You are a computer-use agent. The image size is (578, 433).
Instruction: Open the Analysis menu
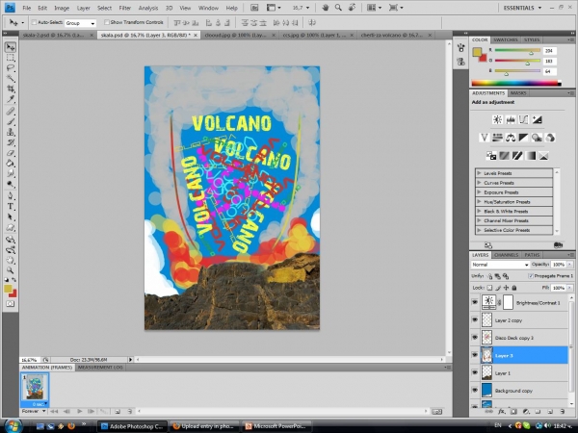[x=148, y=8]
